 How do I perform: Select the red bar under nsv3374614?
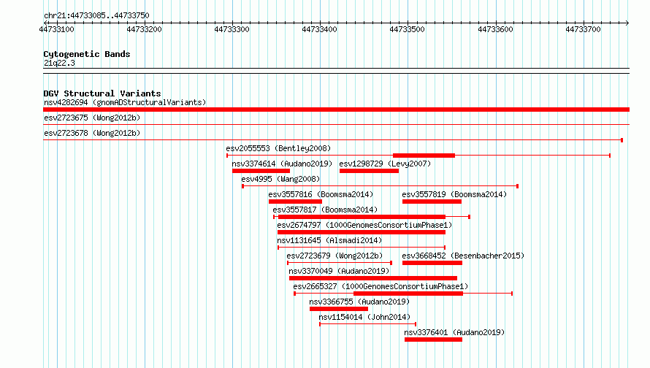261,171
